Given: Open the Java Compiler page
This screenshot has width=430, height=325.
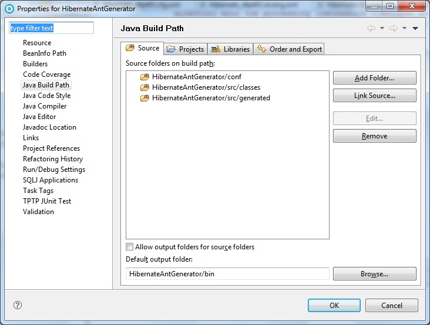Looking at the screenshot, I should pos(45,106).
